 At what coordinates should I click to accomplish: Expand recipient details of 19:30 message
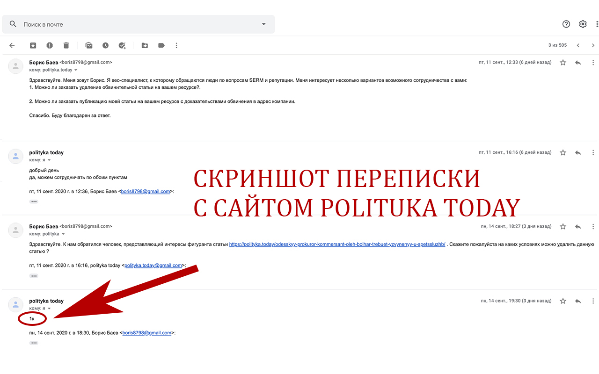point(49,309)
